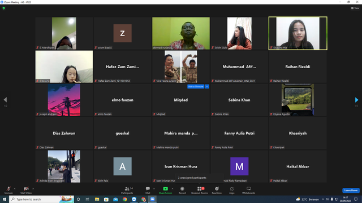The image size is (362, 203).
Task: Select Fanny Aulia Putri participant tile
Action: pos(239,133)
